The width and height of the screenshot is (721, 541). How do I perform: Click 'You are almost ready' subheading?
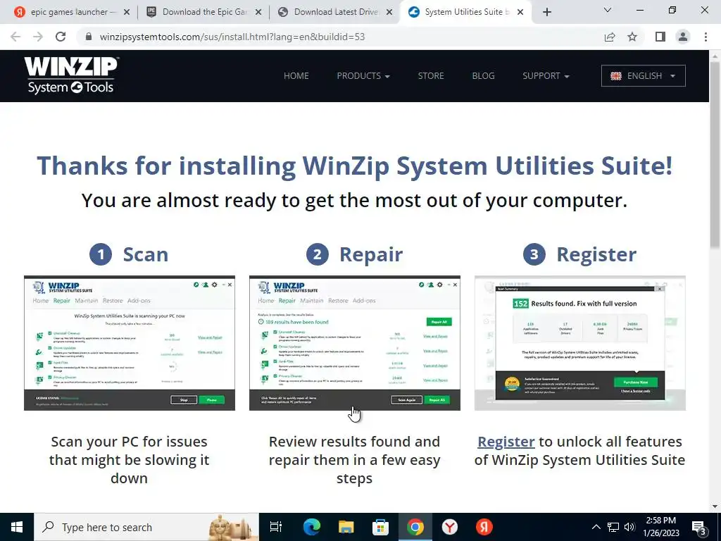point(355,201)
